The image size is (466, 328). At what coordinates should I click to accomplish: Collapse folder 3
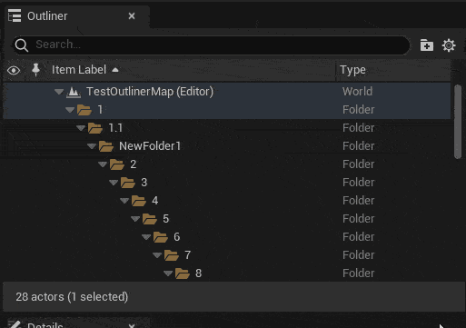(x=114, y=183)
